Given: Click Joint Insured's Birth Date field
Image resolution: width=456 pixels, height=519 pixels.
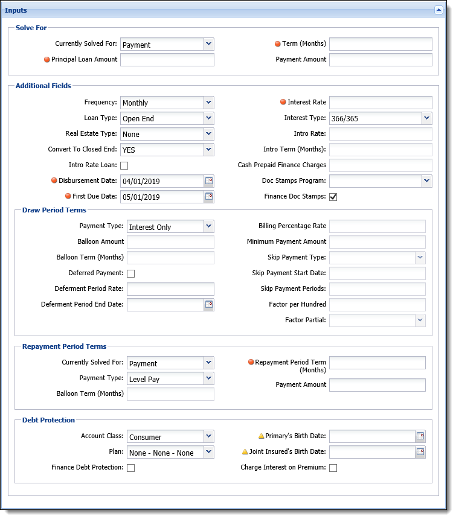Looking at the screenshot, I should click(x=373, y=452).
